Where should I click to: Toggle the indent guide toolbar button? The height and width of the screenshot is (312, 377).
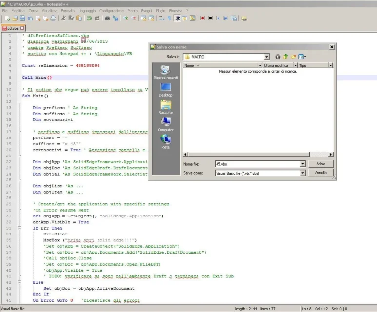click(178, 18)
